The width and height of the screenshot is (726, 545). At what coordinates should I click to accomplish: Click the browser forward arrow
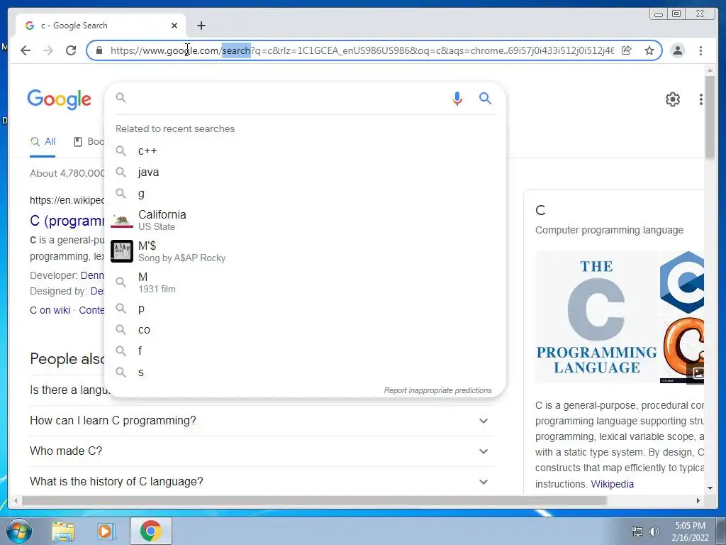pos(48,50)
